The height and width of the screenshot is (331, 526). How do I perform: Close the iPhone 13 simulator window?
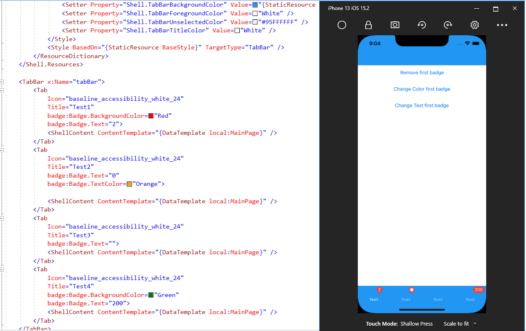pos(515,9)
